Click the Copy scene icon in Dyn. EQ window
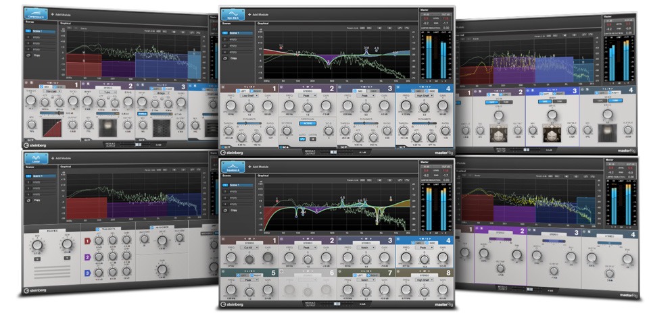 click(x=224, y=59)
